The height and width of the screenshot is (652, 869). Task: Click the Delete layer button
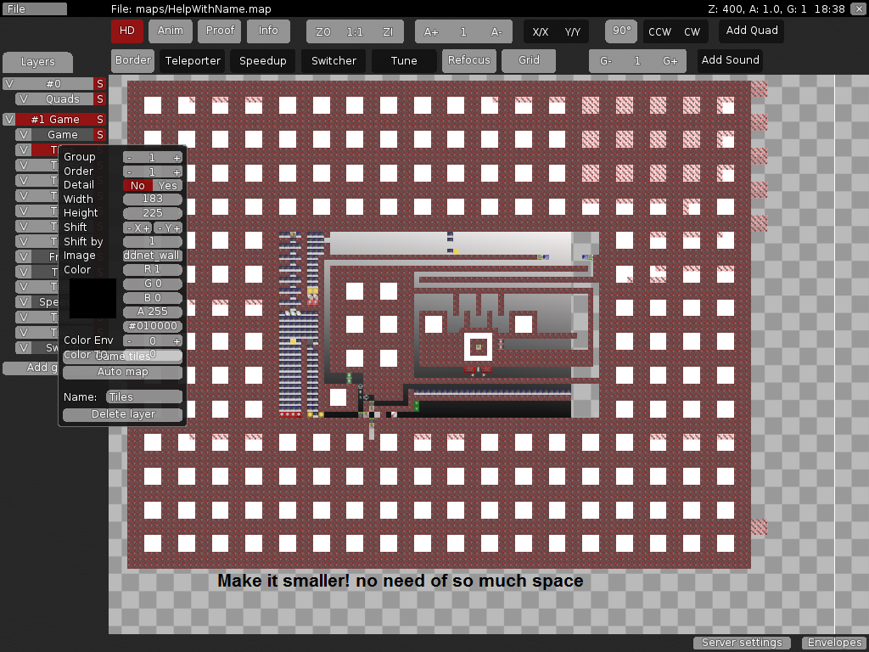123,414
